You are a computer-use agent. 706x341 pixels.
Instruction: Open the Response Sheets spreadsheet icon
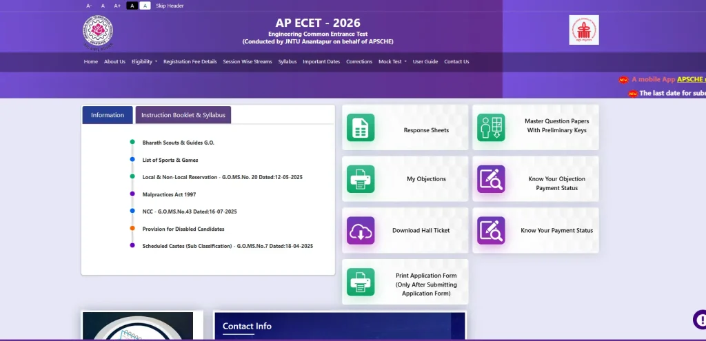point(360,127)
